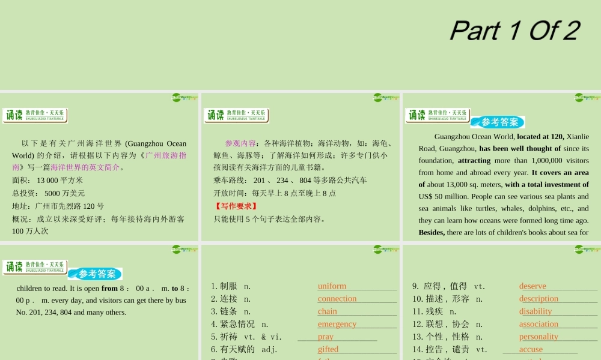601x360 pixels.
Task: Click the answer word 'personality'
Action: click(x=538, y=337)
